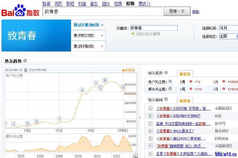Select 致青春 tab in 相关趋势 panel
238x158 pixels.
tap(185, 74)
